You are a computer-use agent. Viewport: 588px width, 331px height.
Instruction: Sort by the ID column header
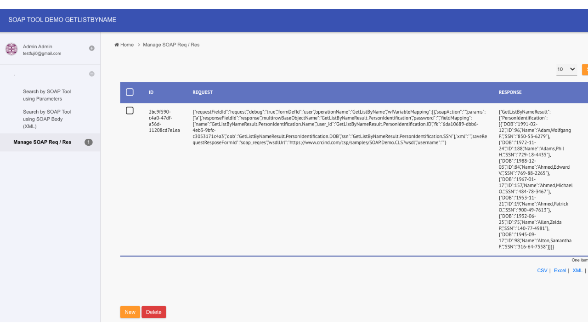pos(151,92)
